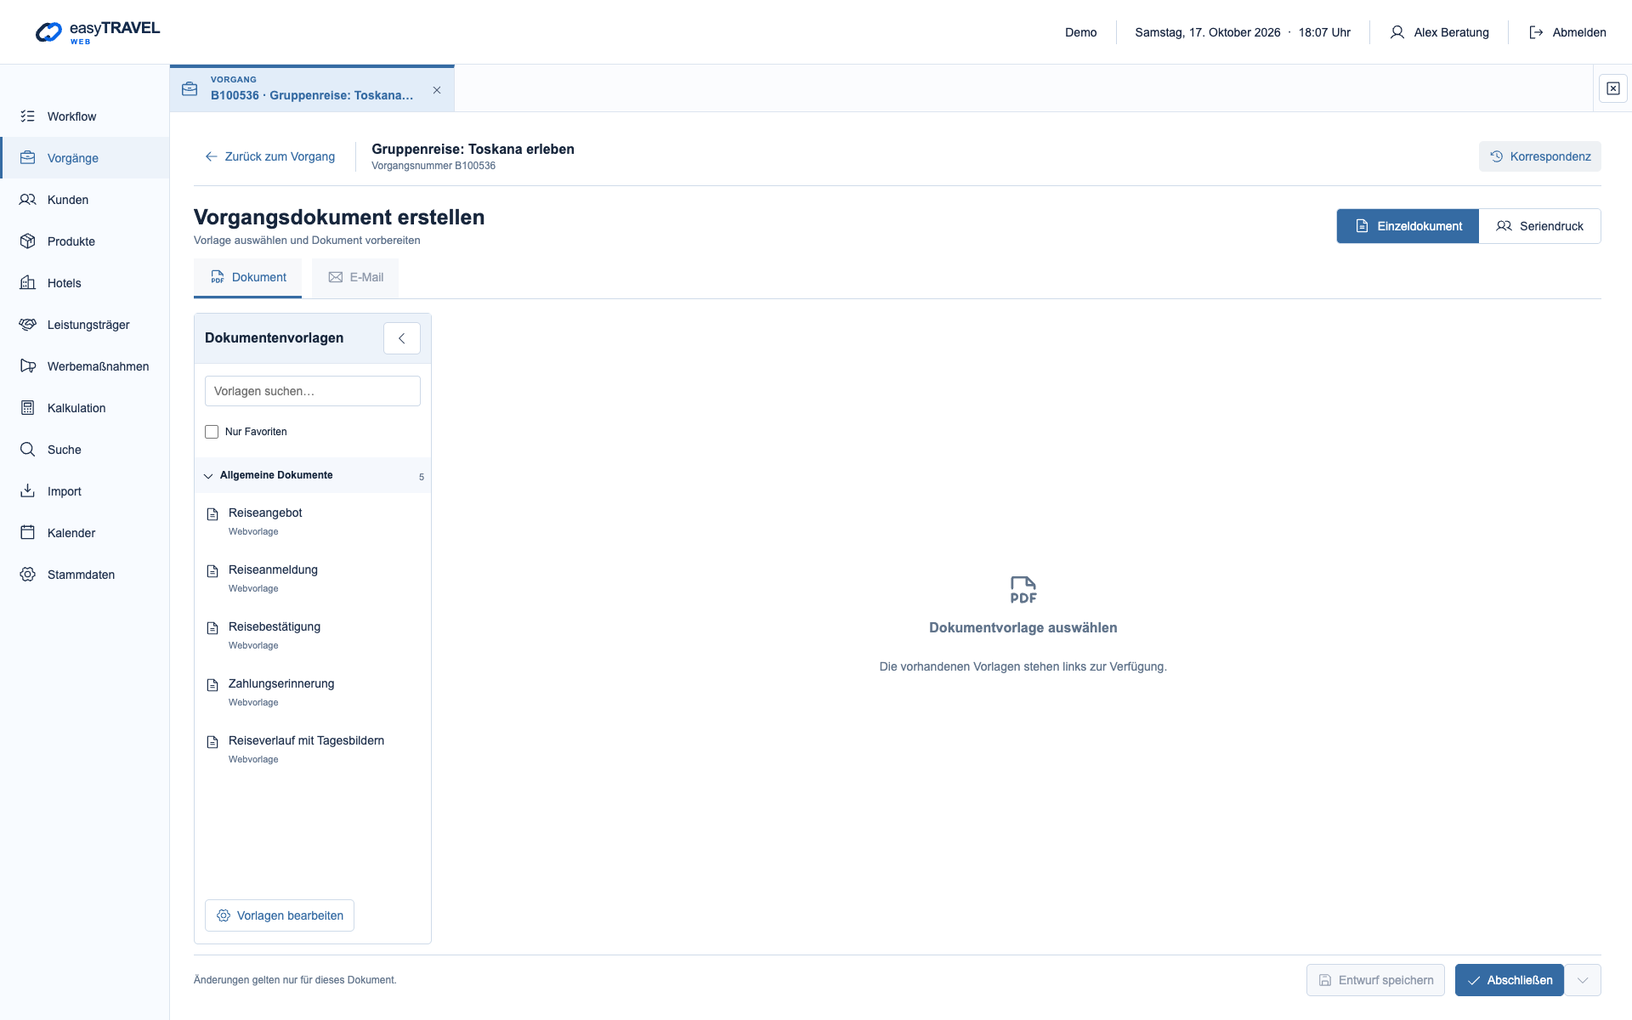Click the Demo label in header
The image size is (1632, 1020).
[1080, 32]
